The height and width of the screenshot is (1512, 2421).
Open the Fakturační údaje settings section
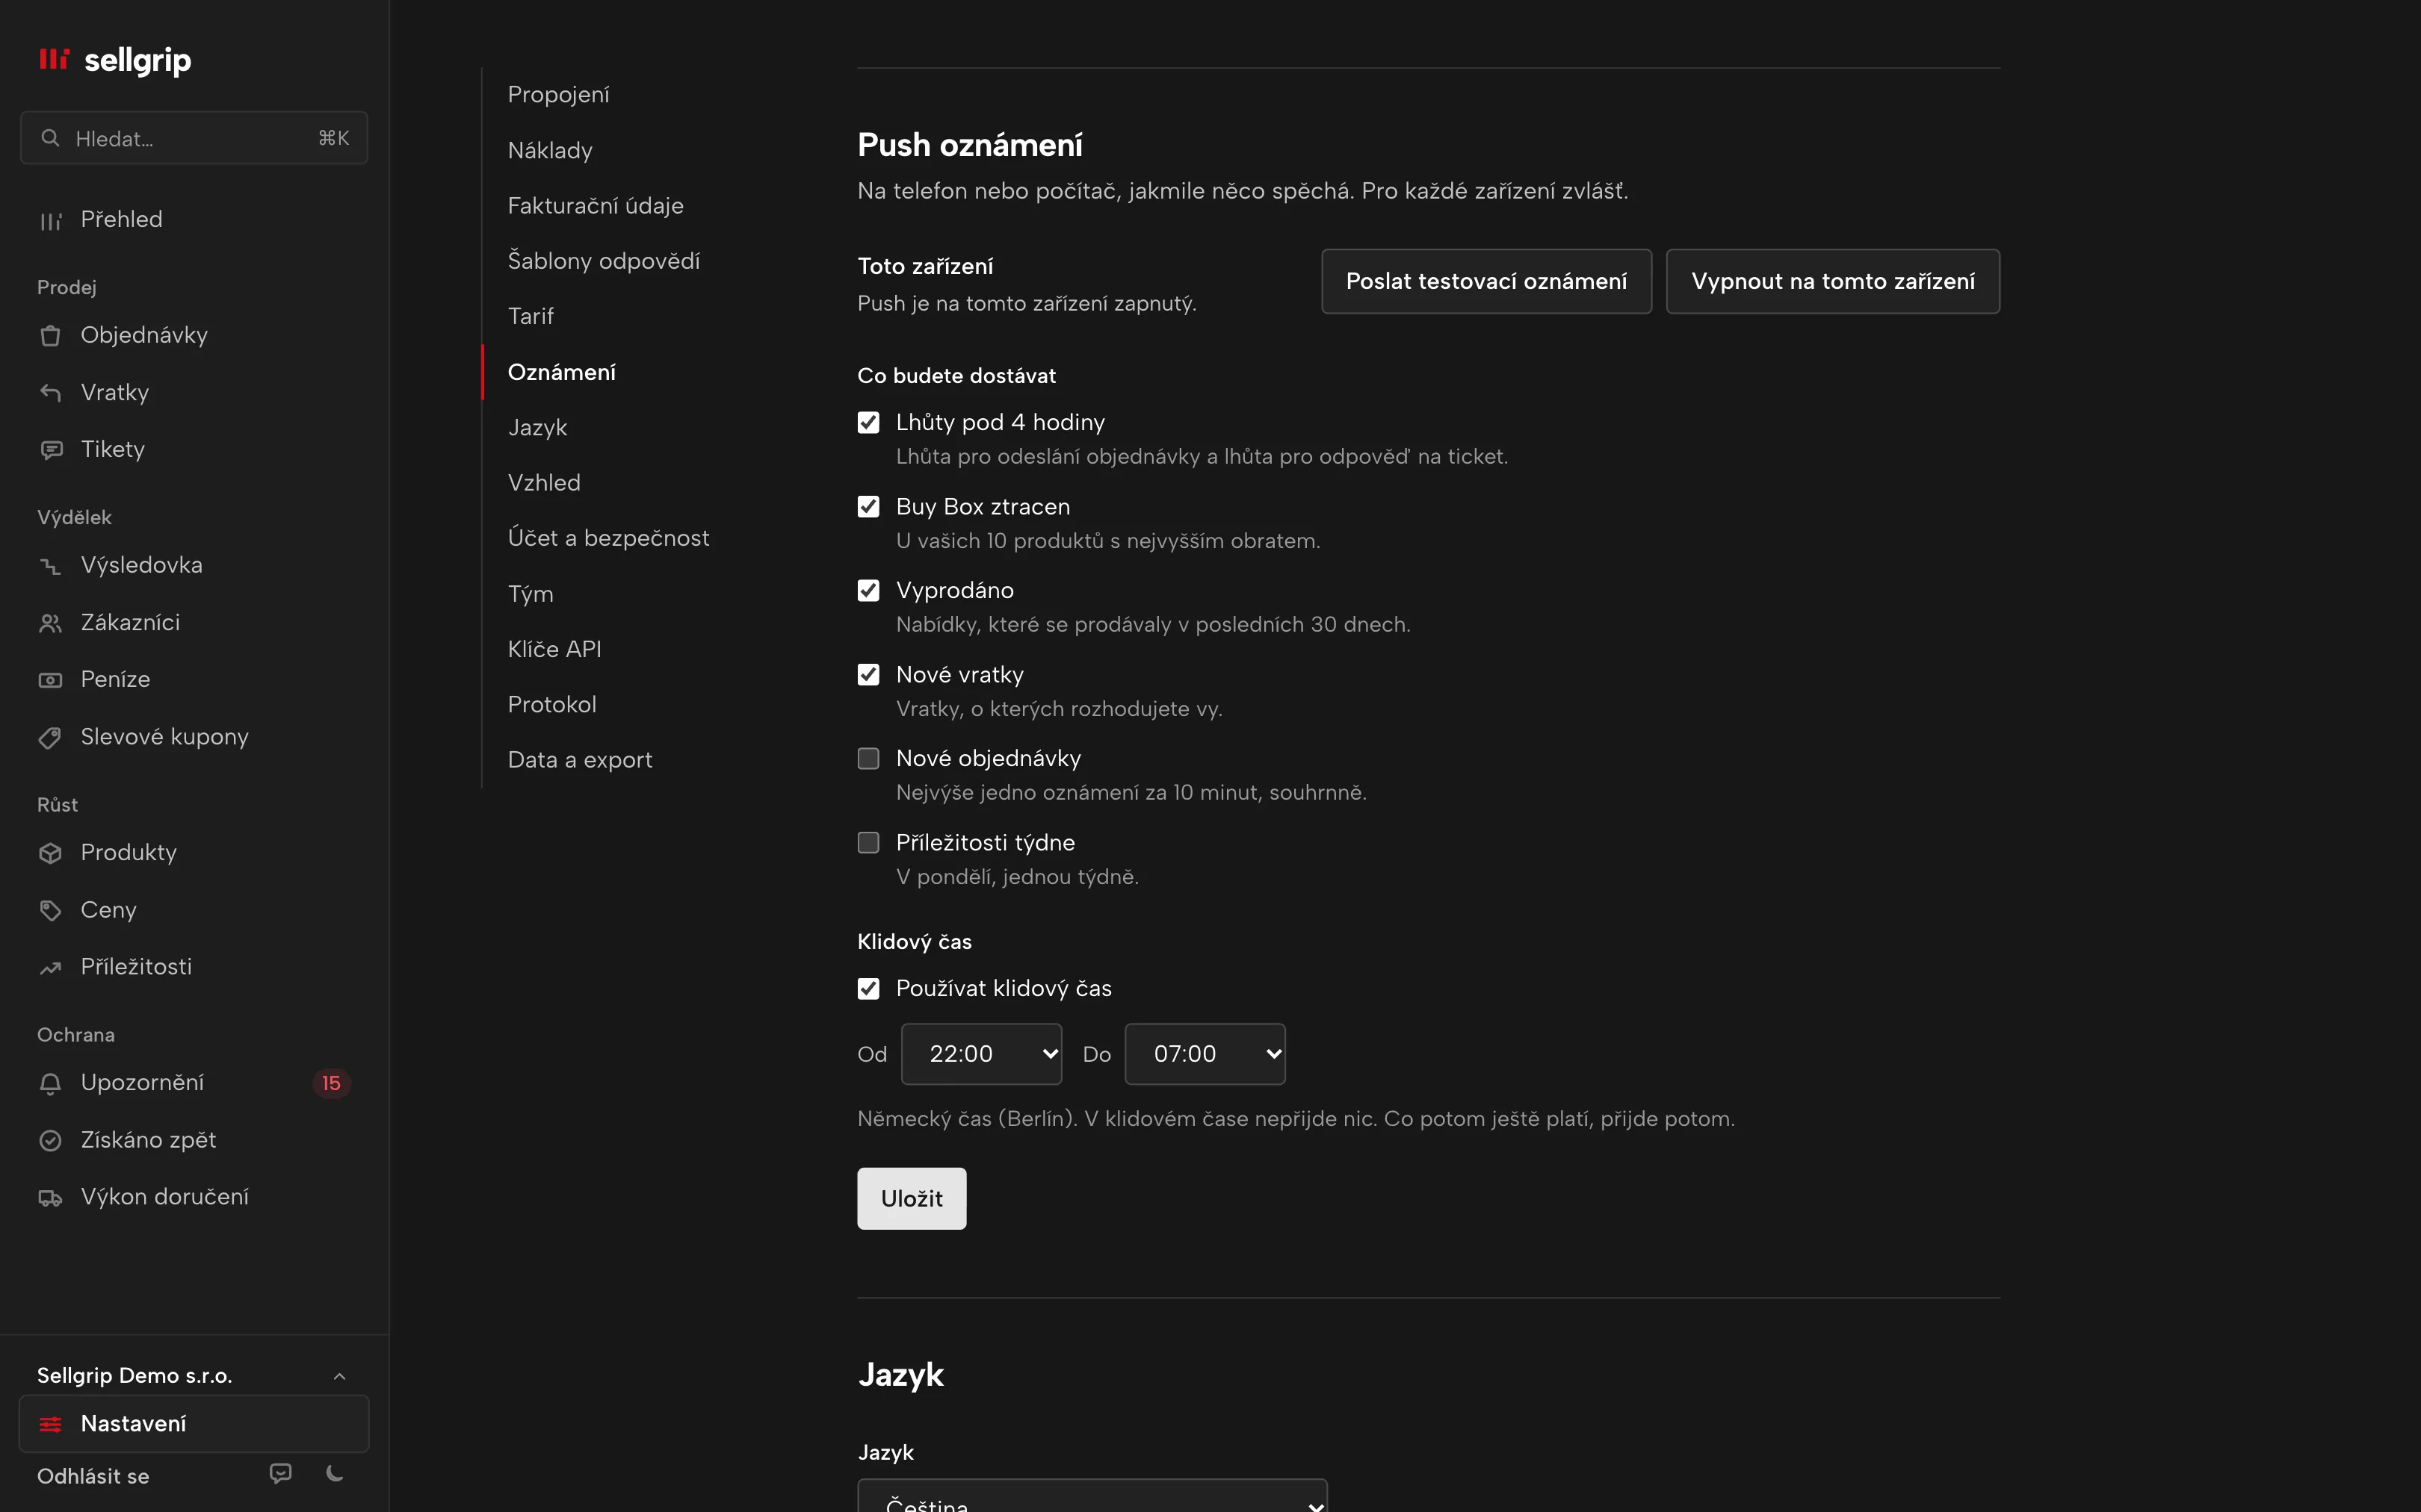596,206
